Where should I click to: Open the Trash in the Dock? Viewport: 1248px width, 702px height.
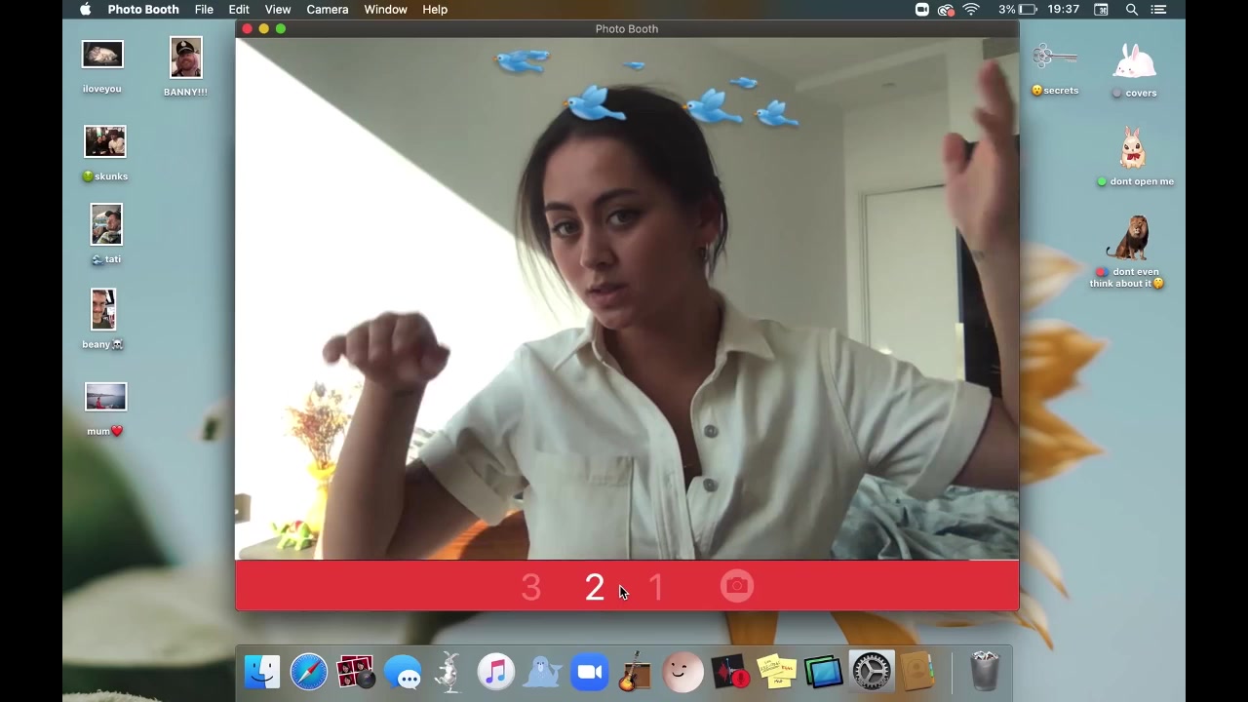985,672
